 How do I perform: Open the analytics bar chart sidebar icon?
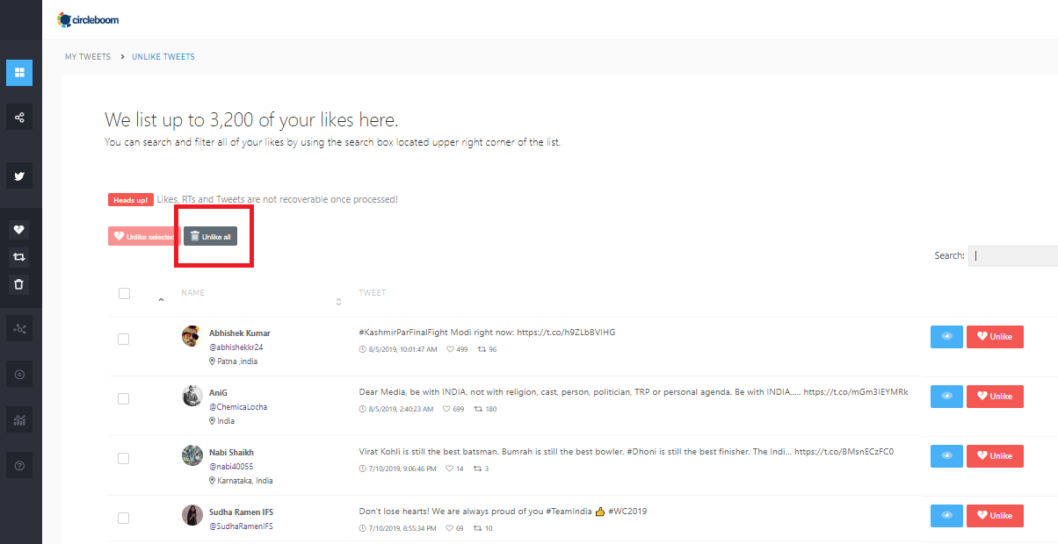point(19,420)
